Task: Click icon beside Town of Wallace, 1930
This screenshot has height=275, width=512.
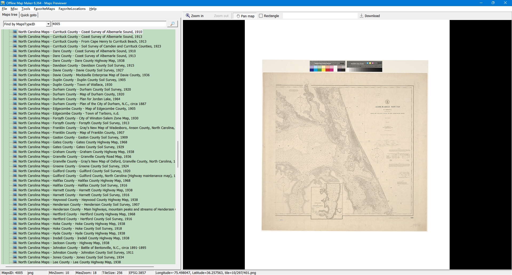Action: click(15, 85)
